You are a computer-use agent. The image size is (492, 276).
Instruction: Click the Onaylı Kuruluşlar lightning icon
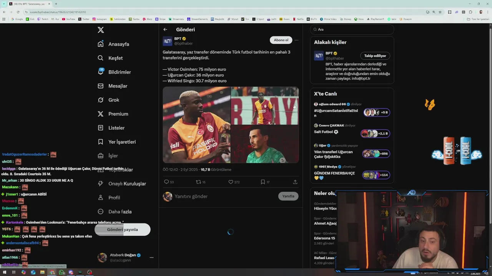(101, 184)
